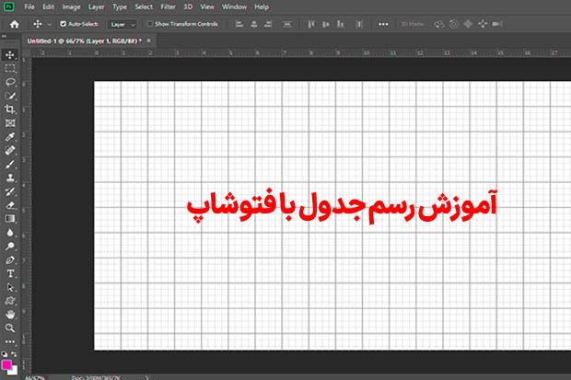Open the Edit menu
The image size is (571, 380).
pos(48,6)
